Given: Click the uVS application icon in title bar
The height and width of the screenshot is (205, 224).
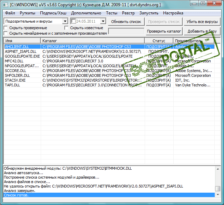Looking at the screenshot, I should coord(5,5).
